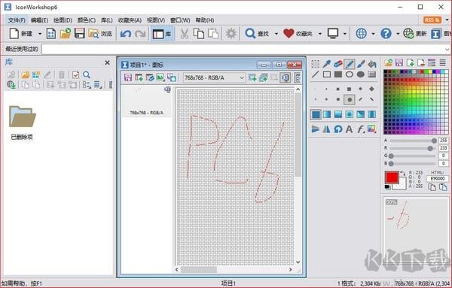
Task: Open the 768x768 - RGB/A format dropdown
Action: (214, 77)
